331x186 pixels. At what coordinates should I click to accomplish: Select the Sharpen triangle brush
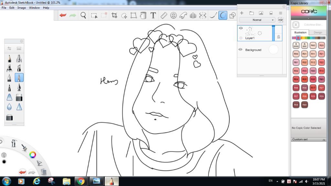point(19,107)
